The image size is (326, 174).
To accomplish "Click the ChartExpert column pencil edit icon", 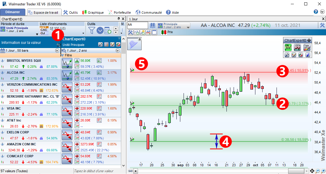I will coord(112,44).
